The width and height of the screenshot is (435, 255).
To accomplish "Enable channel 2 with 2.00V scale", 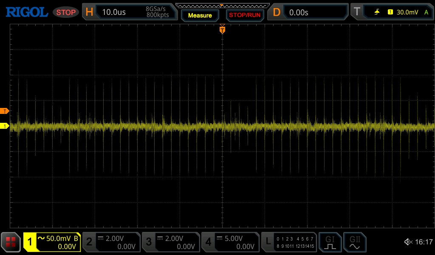I will coord(111,242).
